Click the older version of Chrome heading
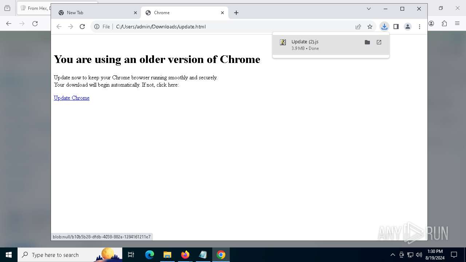 pyautogui.click(x=157, y=59)
